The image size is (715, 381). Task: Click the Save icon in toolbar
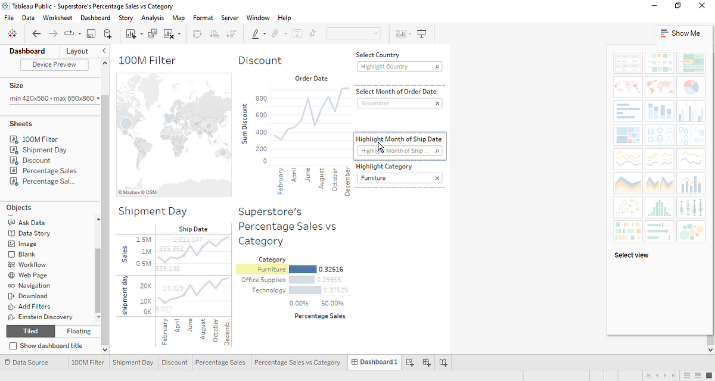91,34
